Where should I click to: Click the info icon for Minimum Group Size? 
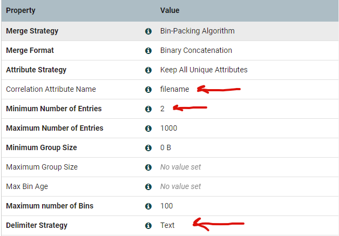pos(148,148)
